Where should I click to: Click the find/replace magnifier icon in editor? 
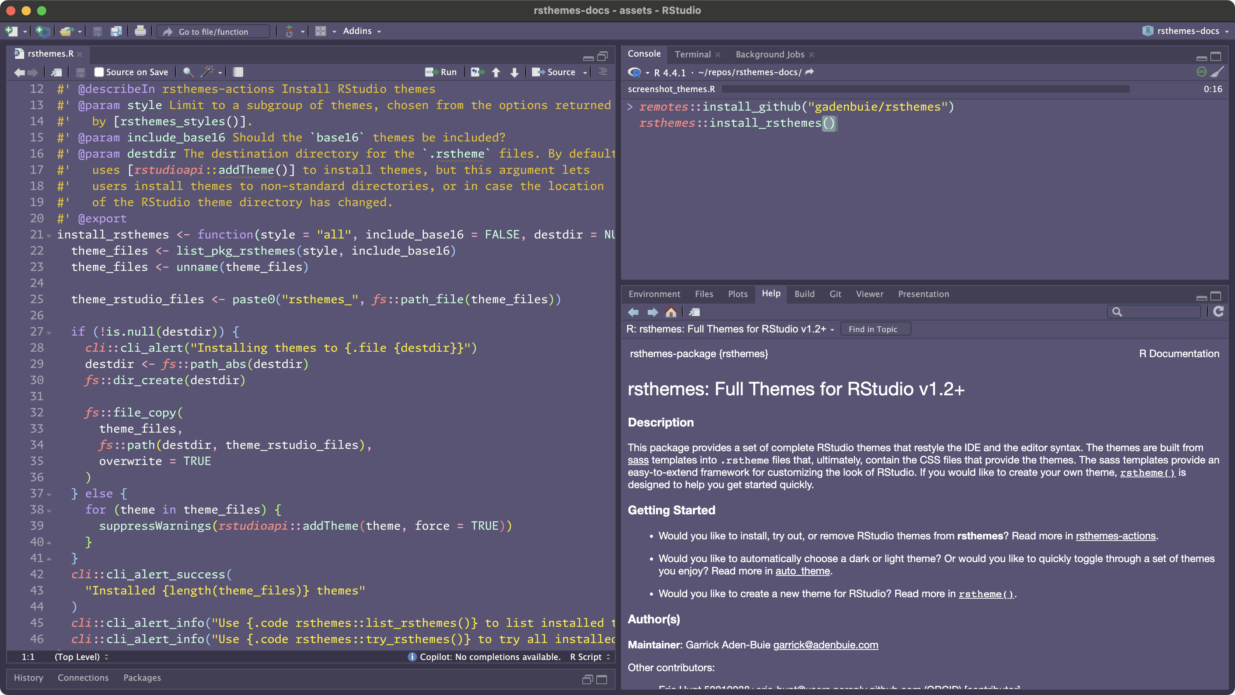pyautogui.click(x=188, y=72)
